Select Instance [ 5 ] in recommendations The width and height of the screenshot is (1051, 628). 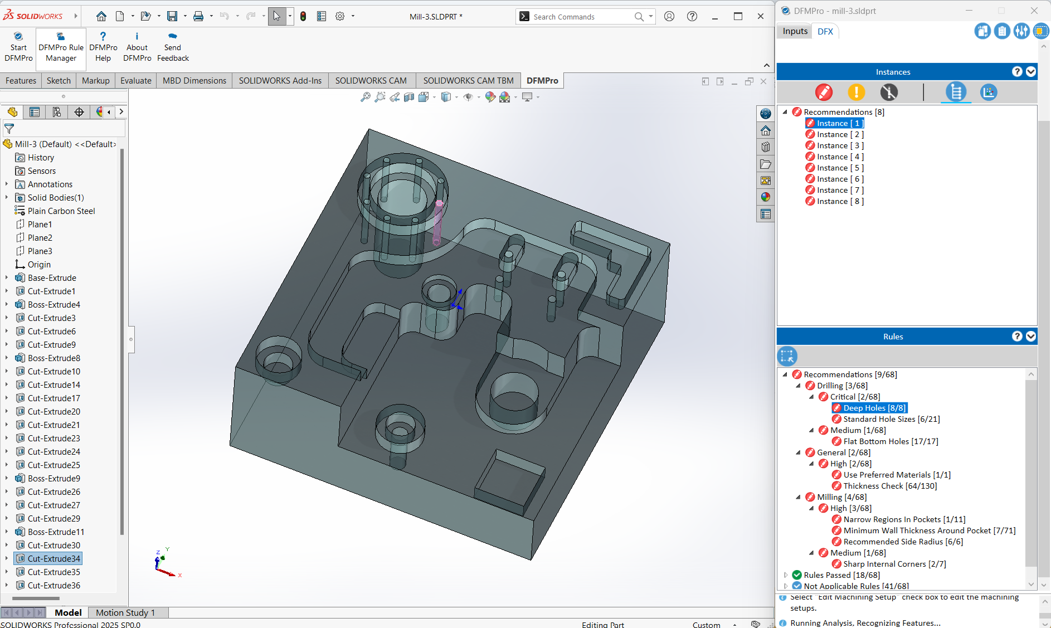pos(840,168)
